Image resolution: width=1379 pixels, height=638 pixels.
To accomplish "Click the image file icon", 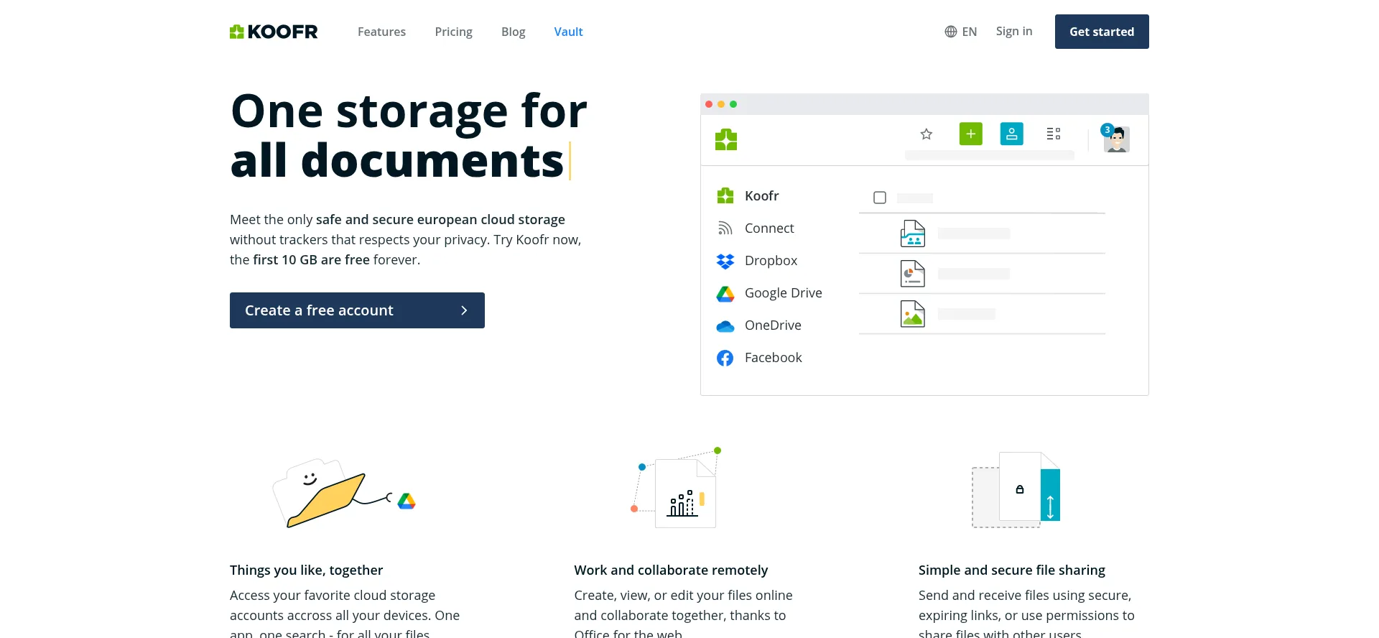I will tap(913, 314).
